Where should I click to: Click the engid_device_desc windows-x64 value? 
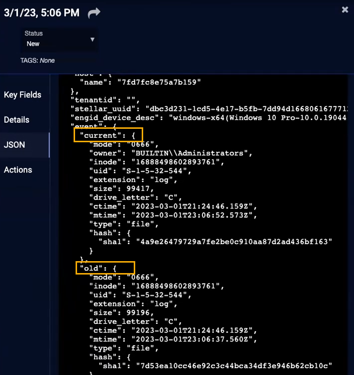(x=259, y=117)
